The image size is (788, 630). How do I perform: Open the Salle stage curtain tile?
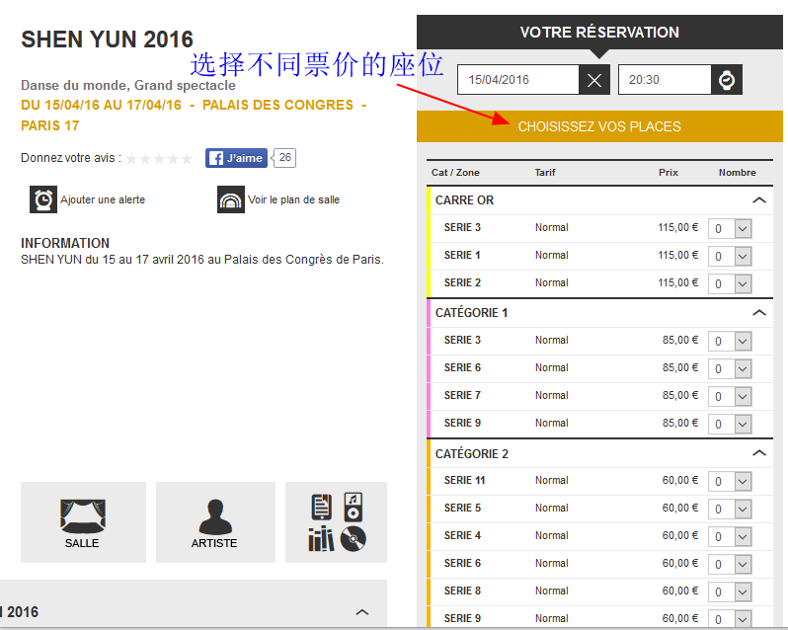coord(83,522)
